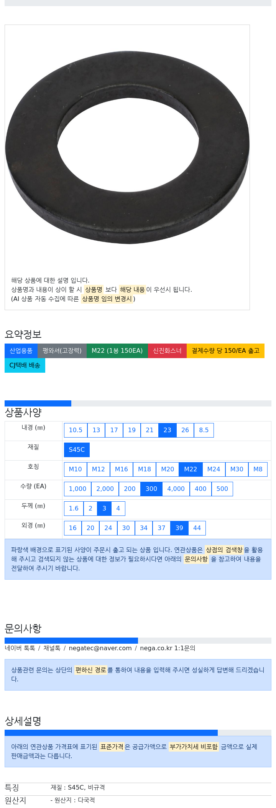Screen dimensions: 276x808
Task: Select the 신진화스너 brand tag
Action: pyautogui.click(x=167, y=351)
